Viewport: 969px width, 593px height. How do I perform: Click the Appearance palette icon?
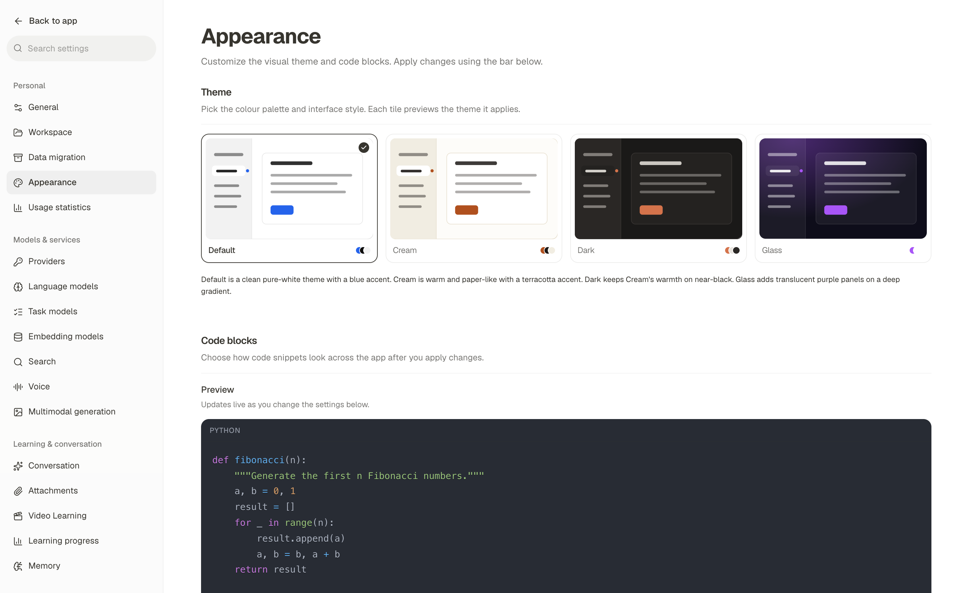(x=18, y=182)
